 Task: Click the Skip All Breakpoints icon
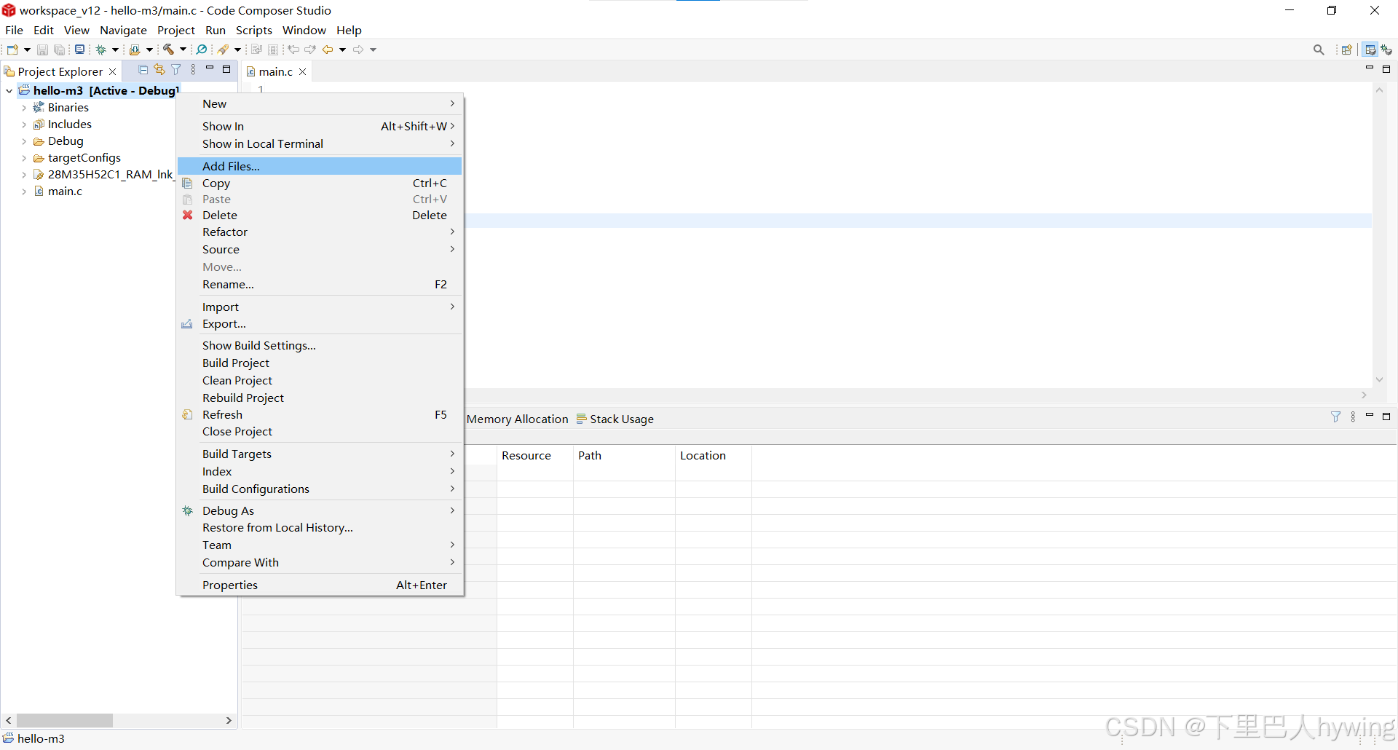[x=202, y=50]
